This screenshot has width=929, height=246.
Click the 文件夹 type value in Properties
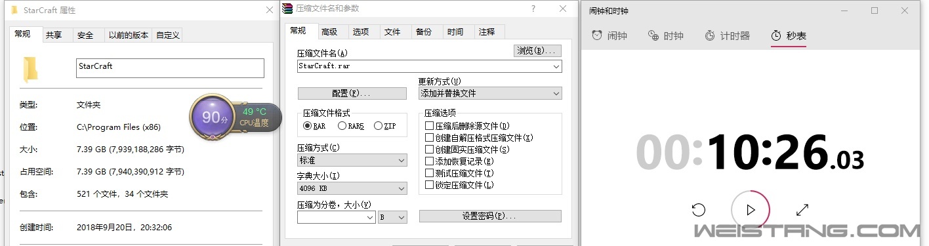89,105
